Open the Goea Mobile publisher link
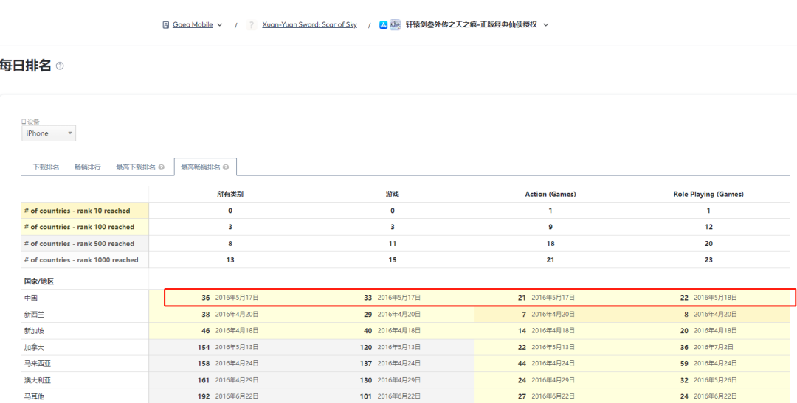 (x=193, y=24)
